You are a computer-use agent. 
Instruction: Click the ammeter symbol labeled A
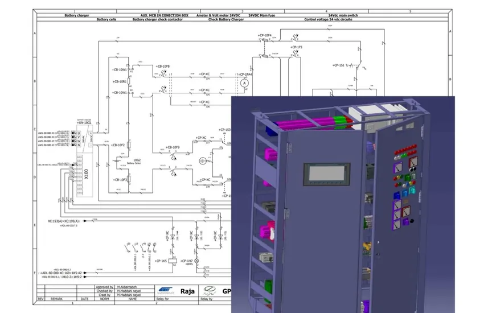245,83
